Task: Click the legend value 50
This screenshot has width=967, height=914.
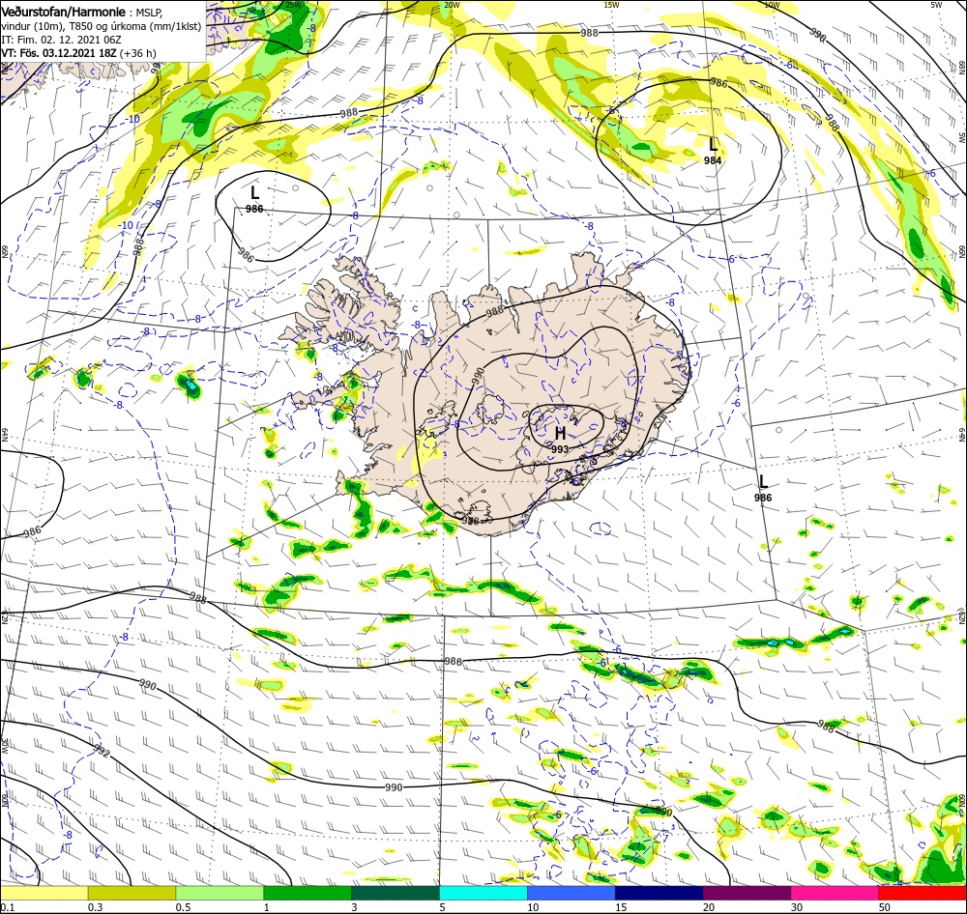Action: [885, 907]
